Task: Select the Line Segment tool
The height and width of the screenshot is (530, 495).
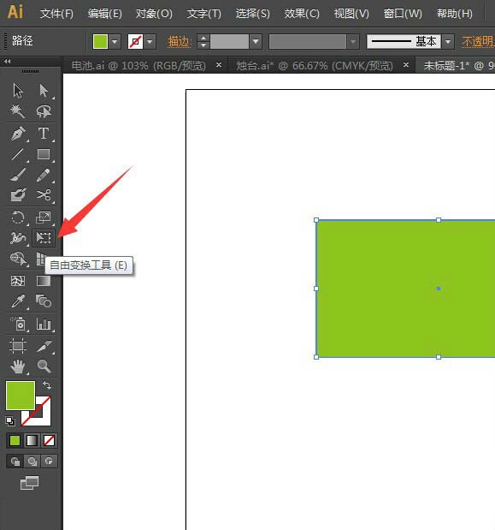Action: 18,154
